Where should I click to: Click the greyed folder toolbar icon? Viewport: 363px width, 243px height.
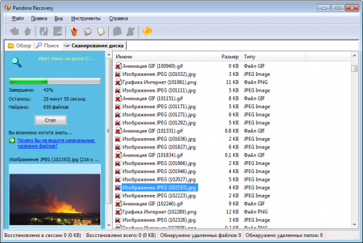pos(117,31)
